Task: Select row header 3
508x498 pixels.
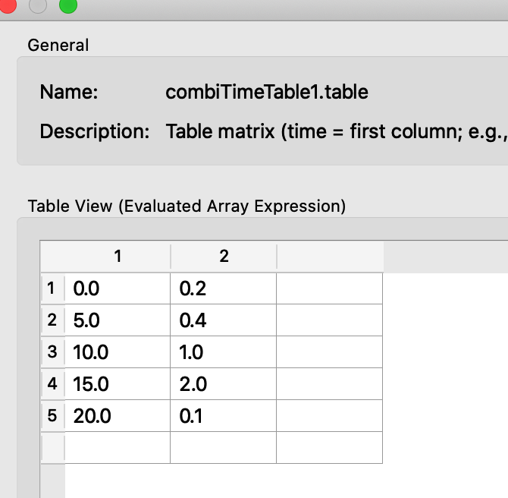Action: coord(53,352)
